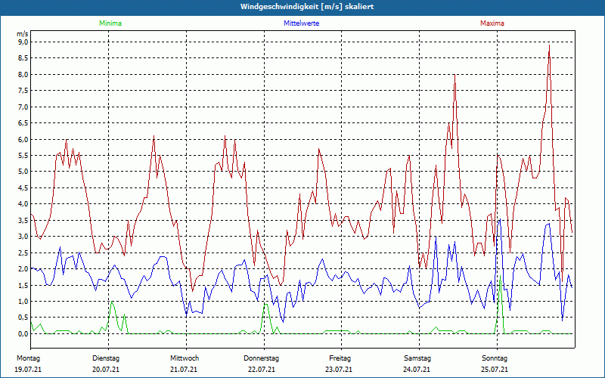Click the 'Samstag' day label
The image size is (605, 378).
[417, 358]
